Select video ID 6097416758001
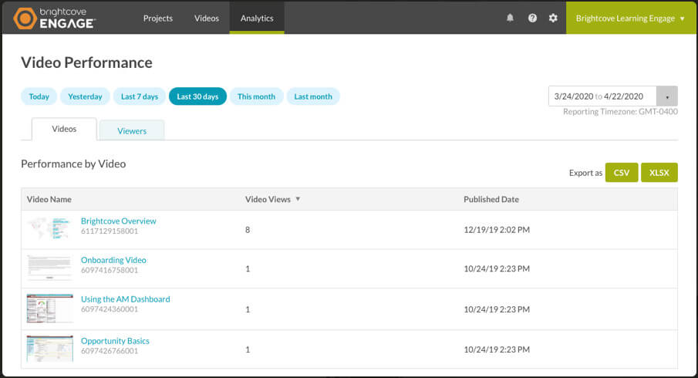 [x=110, y=270]
